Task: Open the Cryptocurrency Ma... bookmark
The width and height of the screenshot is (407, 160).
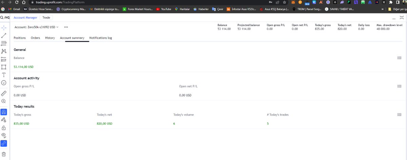Action: (x=71, y=9)
